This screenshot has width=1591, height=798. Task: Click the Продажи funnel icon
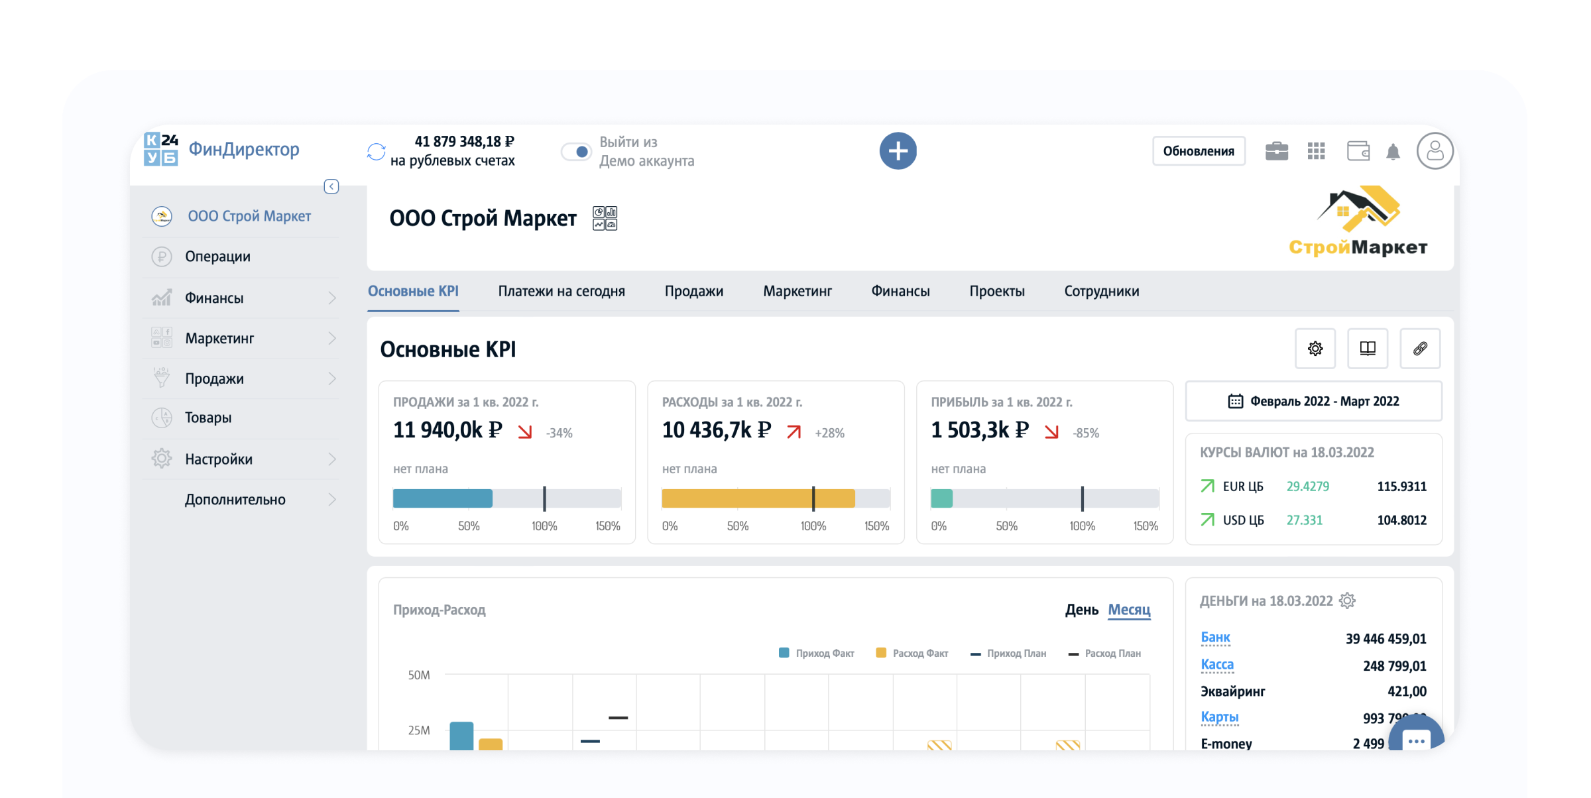pyautogui.click(x=162, y=378)
